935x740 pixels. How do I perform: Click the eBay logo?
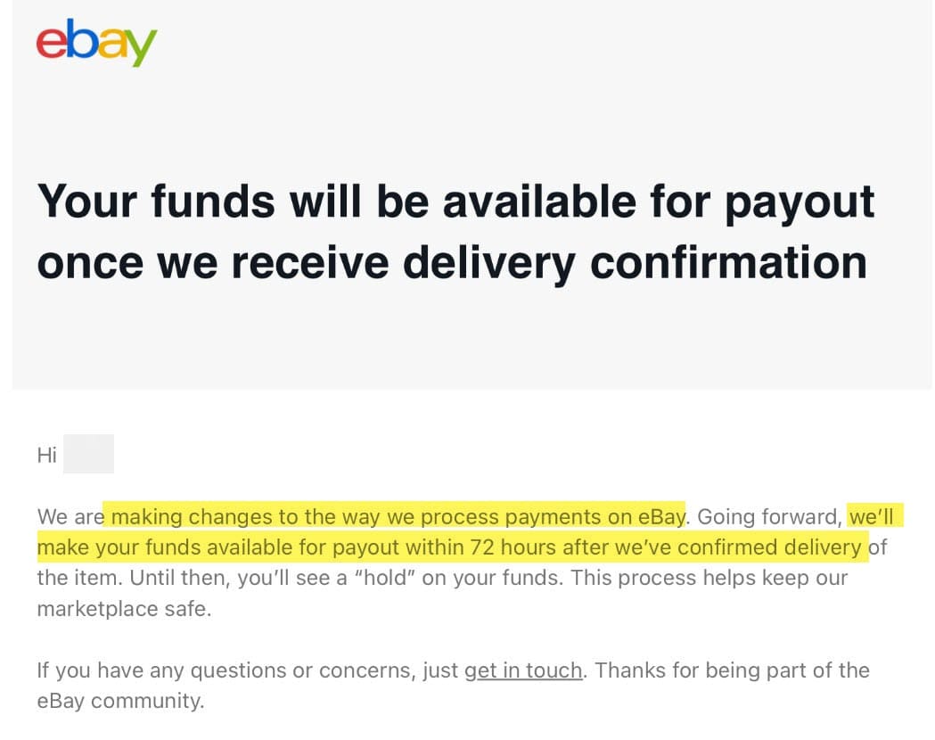tap(96, 44)
